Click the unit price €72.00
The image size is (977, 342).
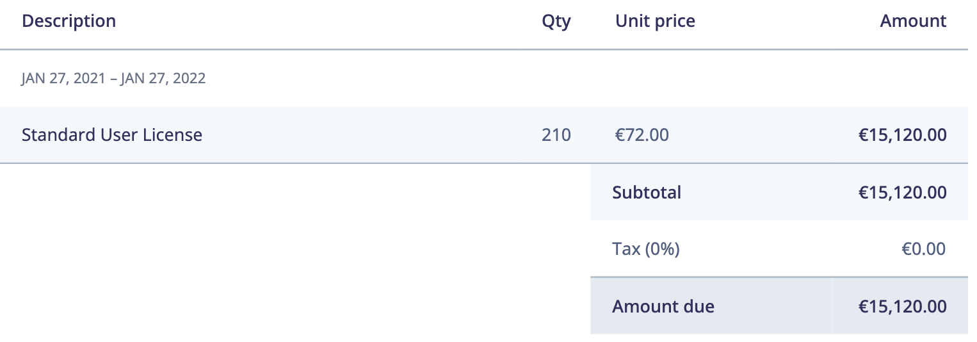[642, 135]
